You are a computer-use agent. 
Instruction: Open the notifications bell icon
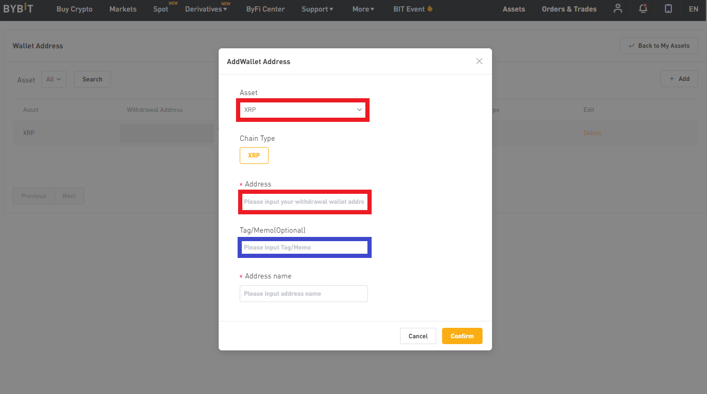(x=643, y=8)
